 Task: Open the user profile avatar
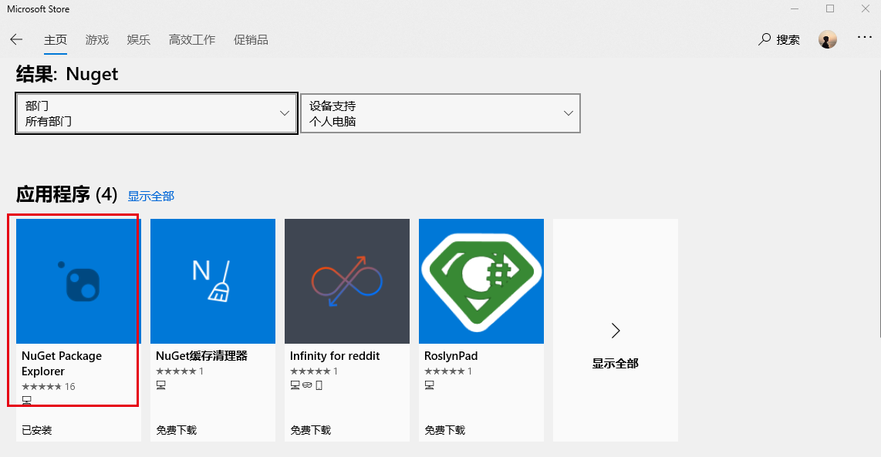(x=828, y=39)
